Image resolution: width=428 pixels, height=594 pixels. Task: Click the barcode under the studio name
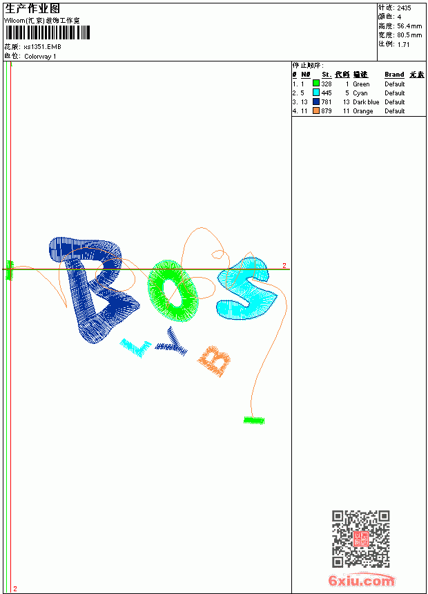coord(48,32)
